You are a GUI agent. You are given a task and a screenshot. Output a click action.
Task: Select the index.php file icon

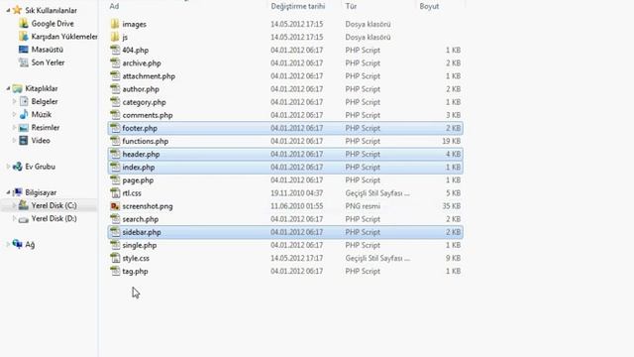[x=115, y=167]
